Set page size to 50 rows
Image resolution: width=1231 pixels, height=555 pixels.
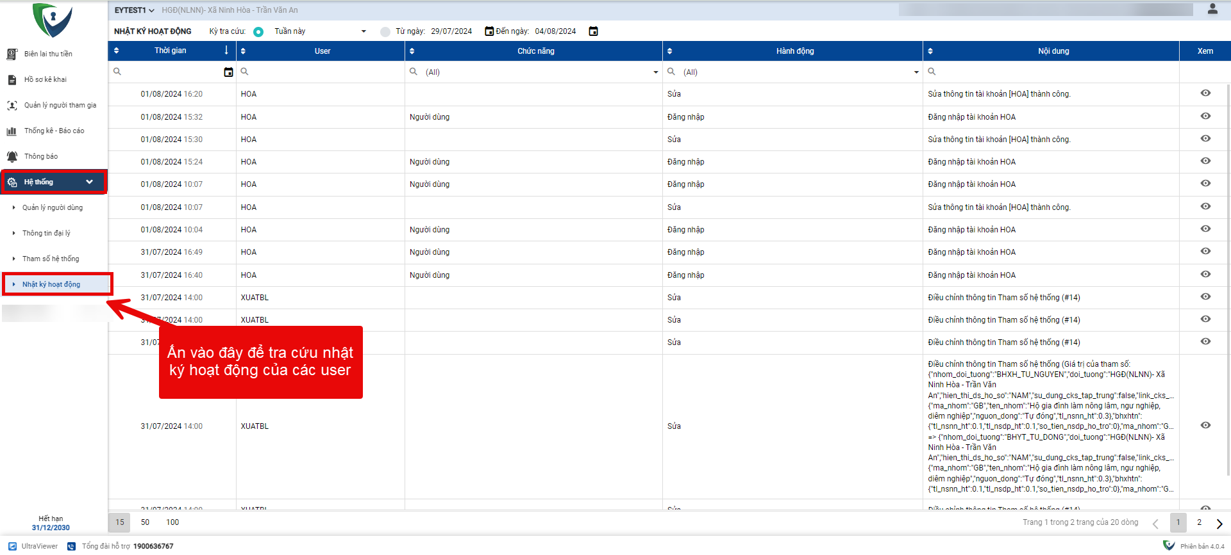pos(145,522)
